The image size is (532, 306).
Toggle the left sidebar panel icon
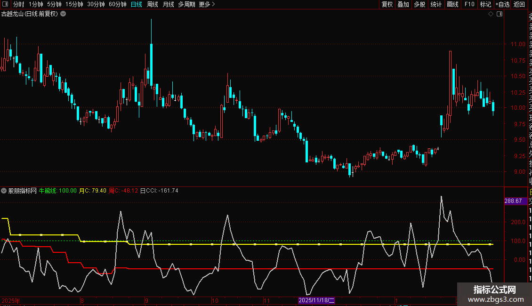coord(5,4)
